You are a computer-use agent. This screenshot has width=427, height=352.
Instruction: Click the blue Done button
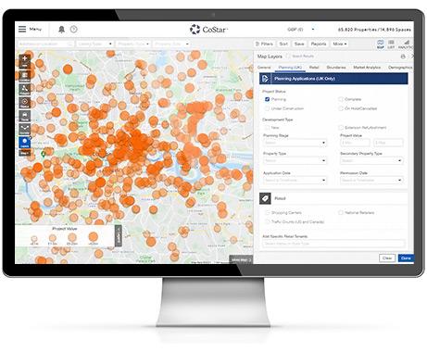tap(406, 258)
